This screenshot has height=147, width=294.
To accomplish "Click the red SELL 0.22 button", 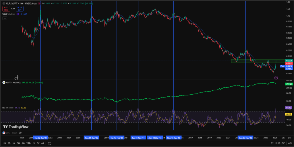I will tap(6, 9).
